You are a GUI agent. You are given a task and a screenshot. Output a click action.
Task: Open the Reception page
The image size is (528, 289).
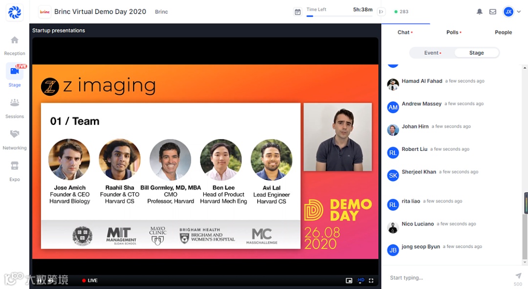(15, 45)
